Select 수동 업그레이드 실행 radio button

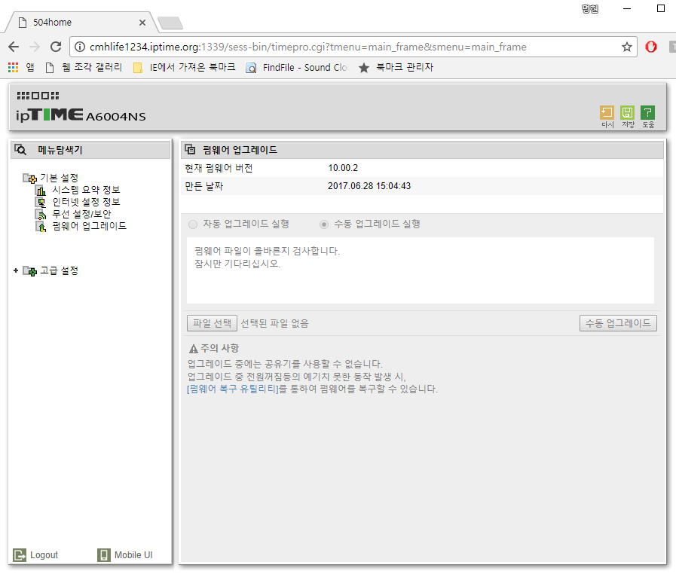(x=324, y=224)
